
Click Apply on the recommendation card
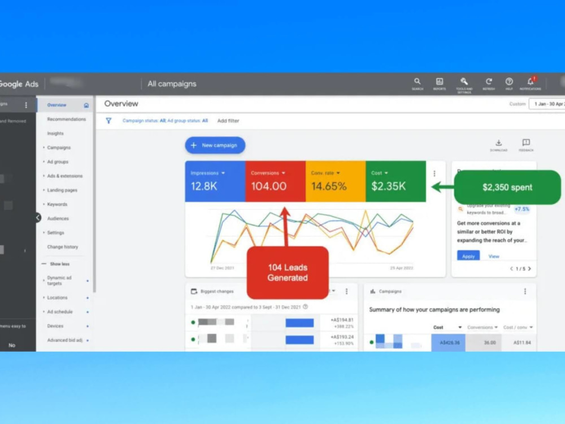point(468,256)
